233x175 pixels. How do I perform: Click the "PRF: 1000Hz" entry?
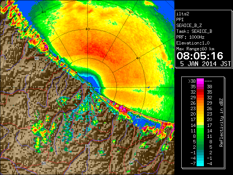click(190, 37)
